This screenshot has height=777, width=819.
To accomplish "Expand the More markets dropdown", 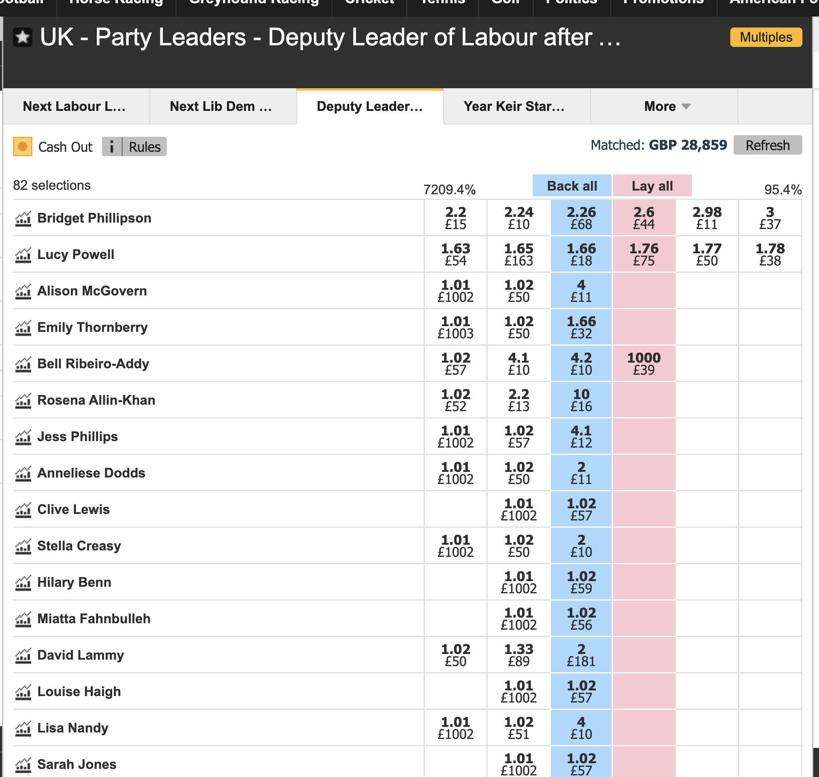I will coord(666,106).
